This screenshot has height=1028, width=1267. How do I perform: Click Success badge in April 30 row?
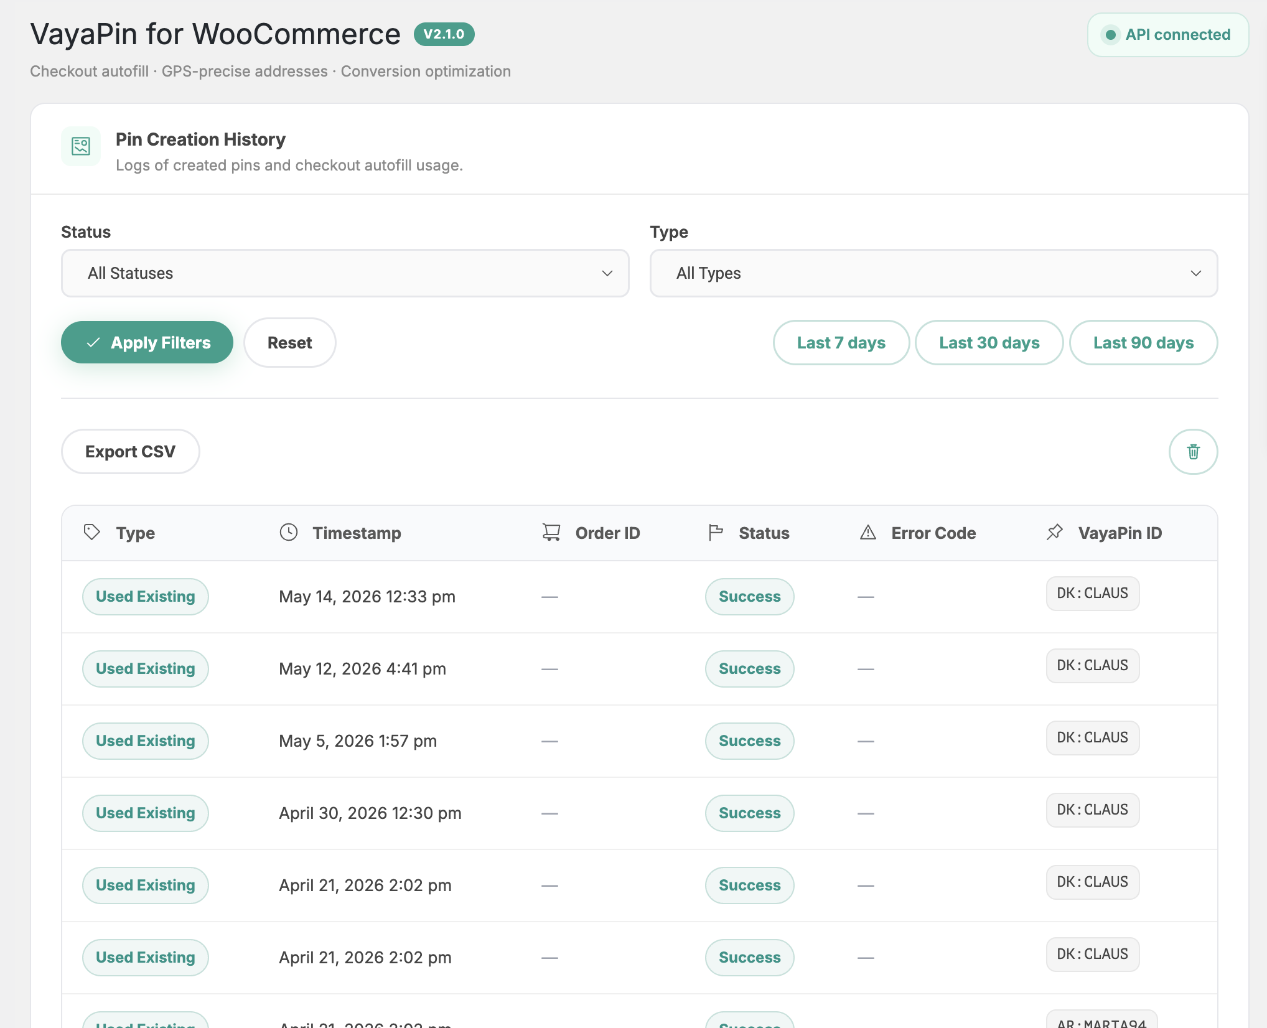click(750, 813)
